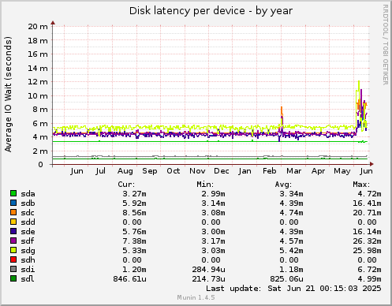Image resolution: width=392 pixels, height=306 pixels.
Task: Click the 'Oct' x-axis label
Action: (x=174, y=171)
